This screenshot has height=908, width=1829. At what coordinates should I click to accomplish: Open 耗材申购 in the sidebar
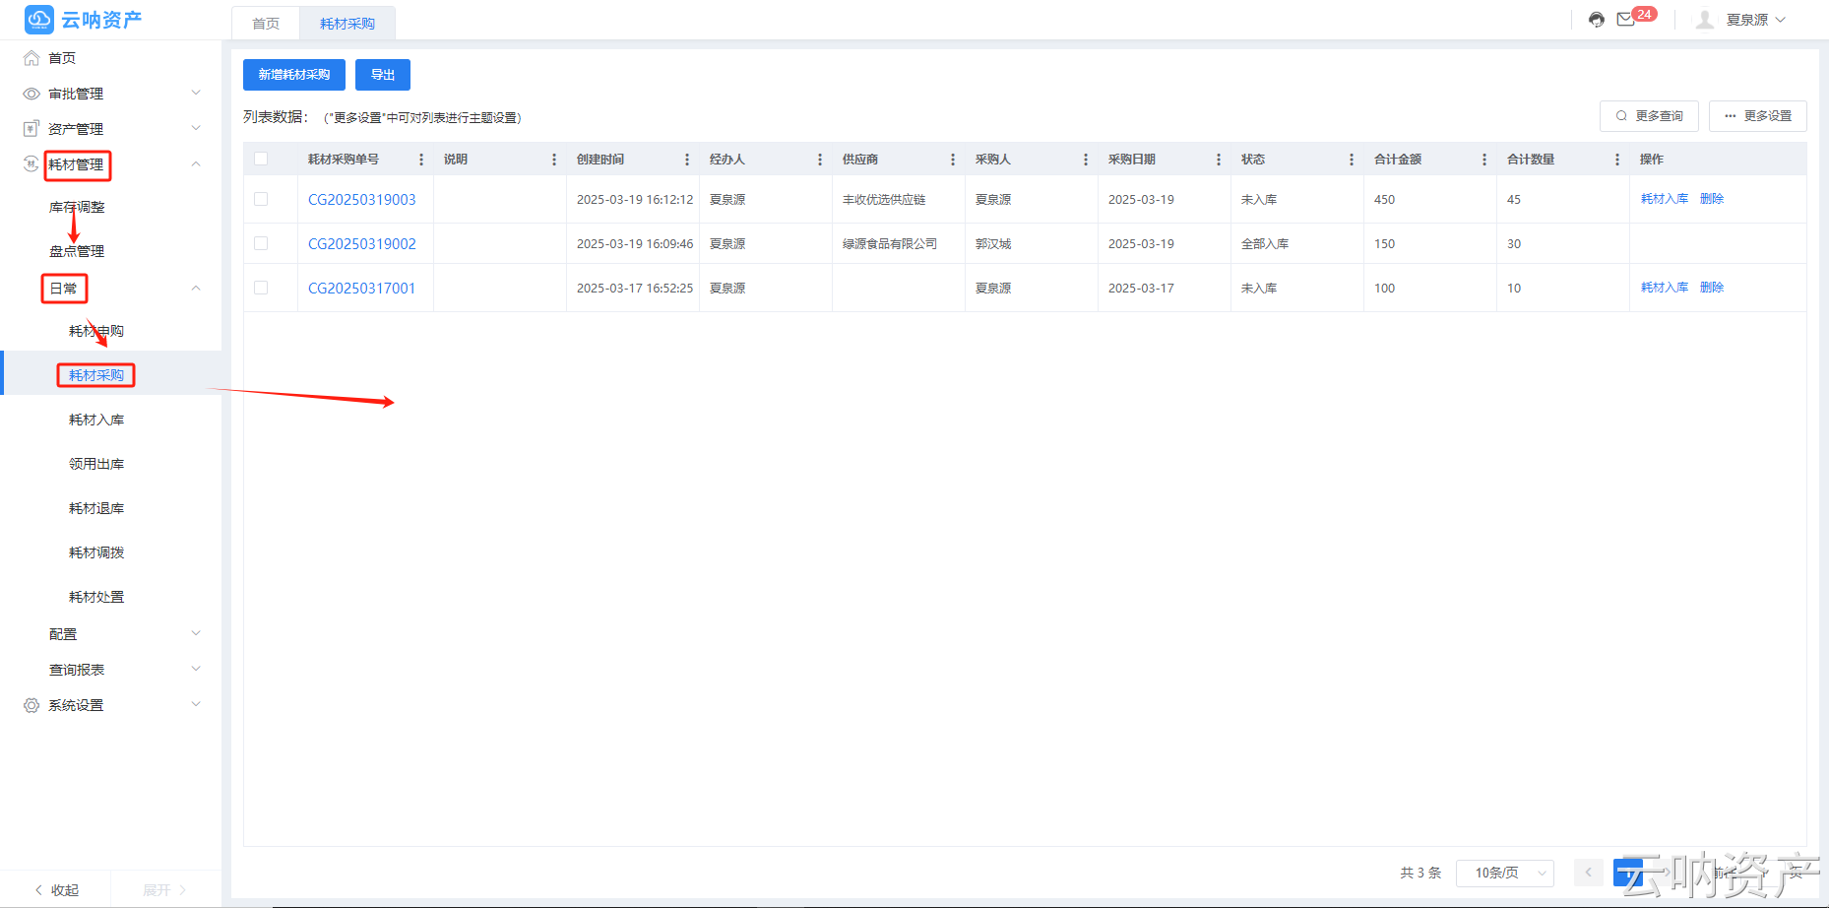(x=96, y=331)
